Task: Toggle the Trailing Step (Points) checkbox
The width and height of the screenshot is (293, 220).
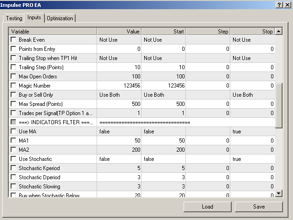Action: pyautogui.click(x=13, y=67)
